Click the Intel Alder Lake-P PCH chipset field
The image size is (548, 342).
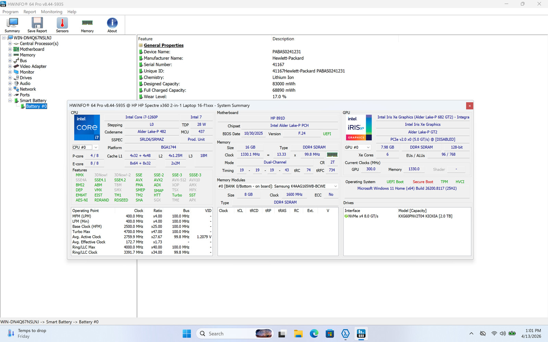pyautogui.click(x=289, y=126)
